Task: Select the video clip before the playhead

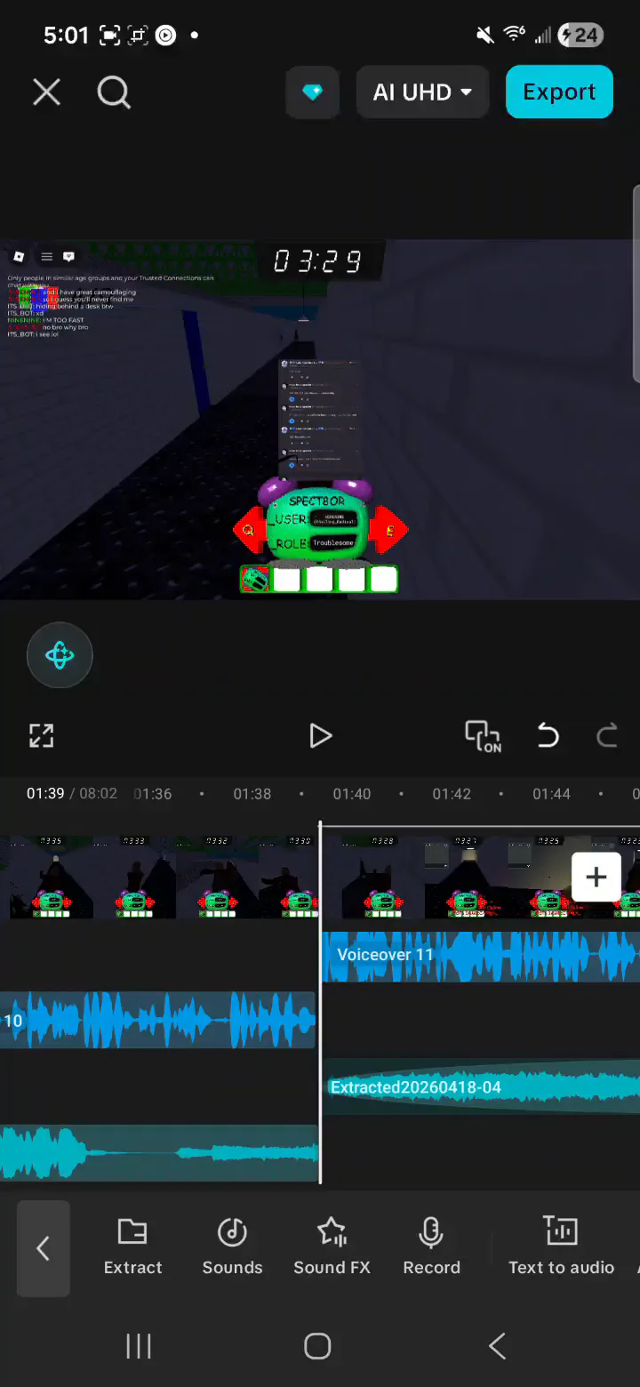Action: (x=158, y=878)
